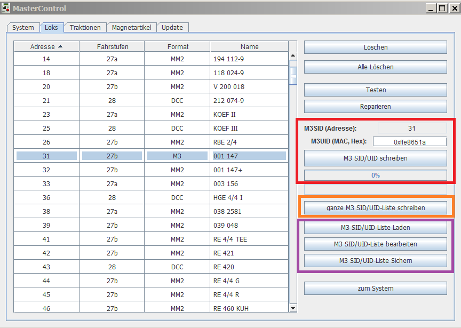The height and width of the screenshot is (328, 461).
Task: Open the Update tab
Action: point(172,27)
